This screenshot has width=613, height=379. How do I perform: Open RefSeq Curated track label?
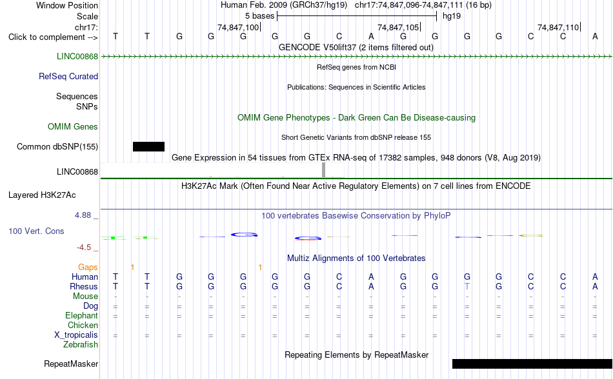[68, 77]
